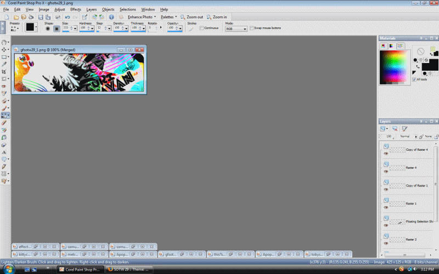Click the large black foreground material swatch

(x=430, y=65)
